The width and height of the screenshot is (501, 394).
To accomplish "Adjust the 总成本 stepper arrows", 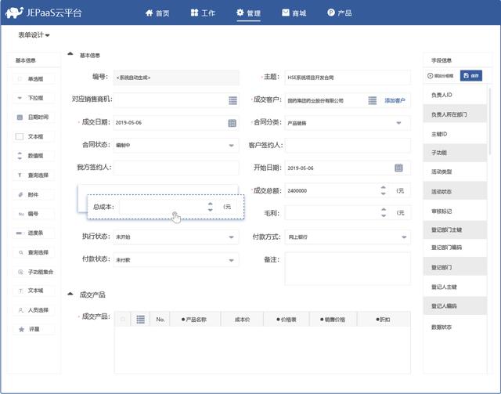I will [x=210, y=207].
